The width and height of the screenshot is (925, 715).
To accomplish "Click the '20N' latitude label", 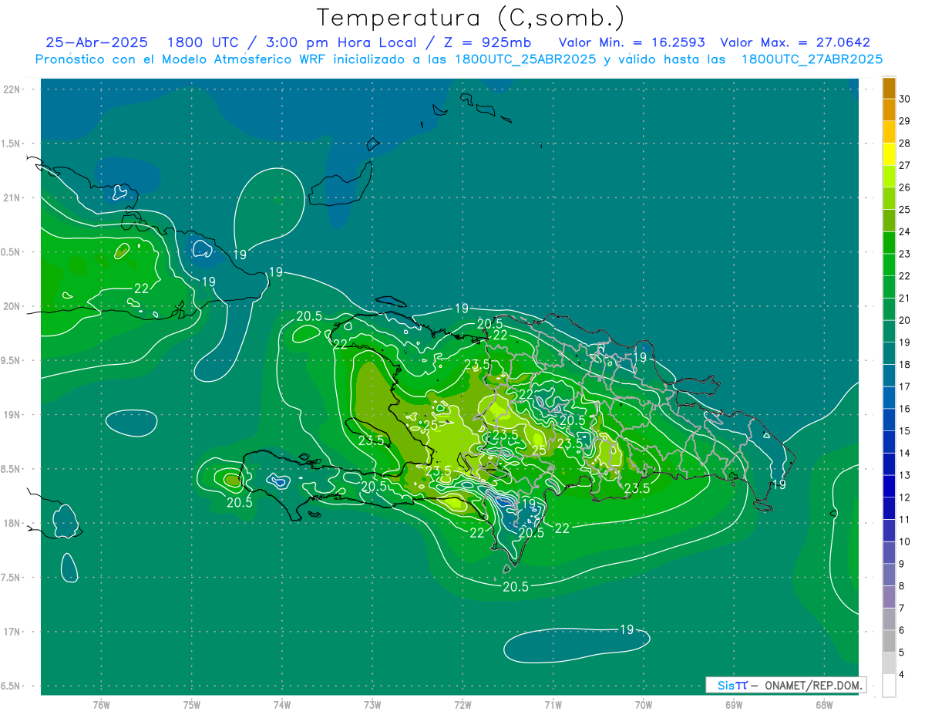I will pos(12,306).
